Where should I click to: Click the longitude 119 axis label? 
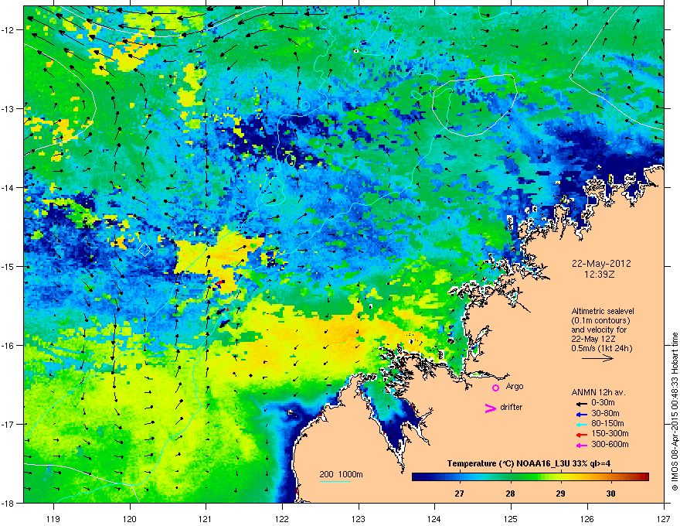(x=53, y=518)
